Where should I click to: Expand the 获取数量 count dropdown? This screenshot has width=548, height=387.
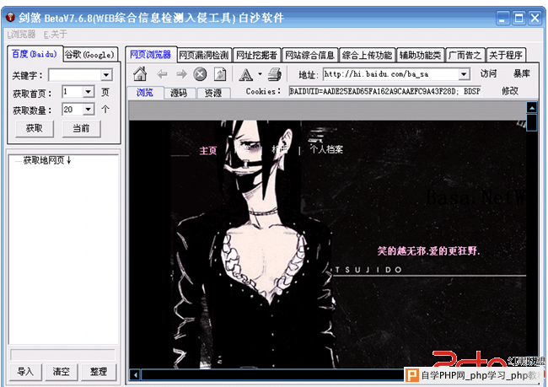(89, 110)
